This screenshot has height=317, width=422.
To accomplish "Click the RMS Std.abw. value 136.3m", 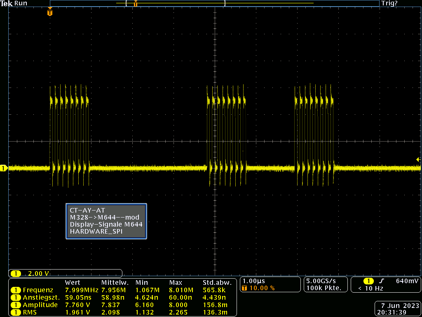I will click(215, 312).
